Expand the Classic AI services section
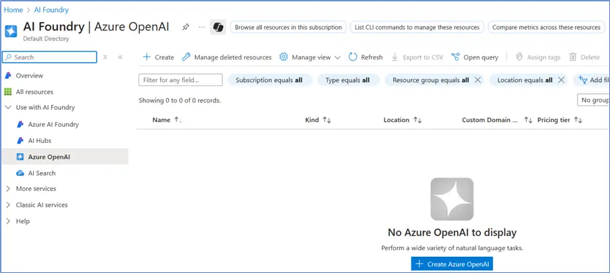 point(8,205)
